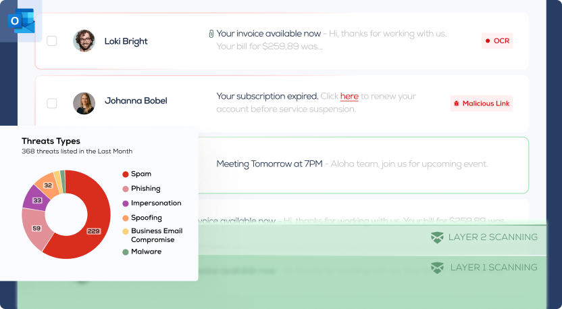Click '368 threats listed in the Last Month'

[77, 151]
